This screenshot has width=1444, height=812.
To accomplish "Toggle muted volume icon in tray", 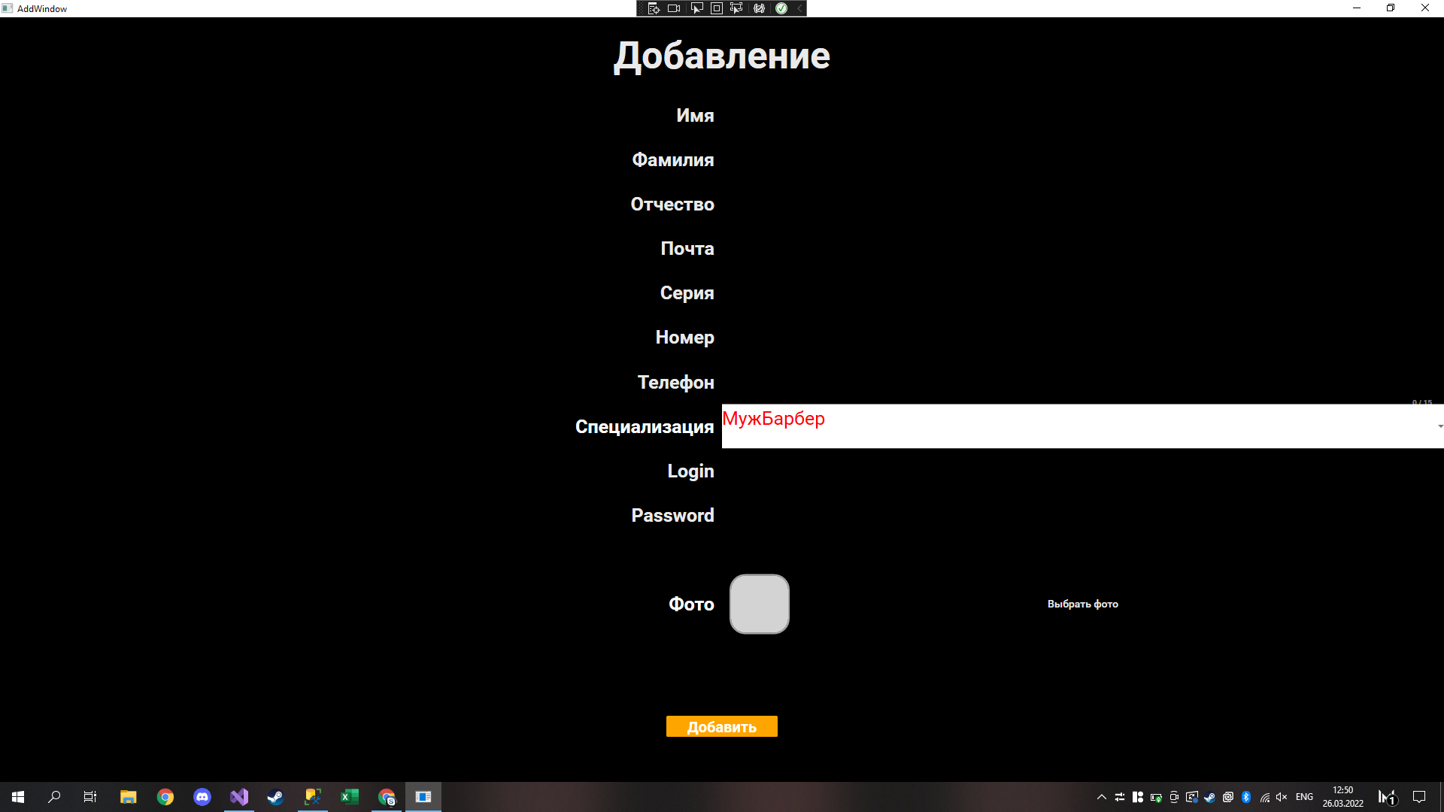I will click(1282, 797).
